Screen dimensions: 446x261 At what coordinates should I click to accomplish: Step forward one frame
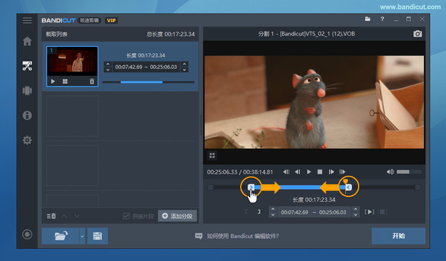(x=331, y=172)
